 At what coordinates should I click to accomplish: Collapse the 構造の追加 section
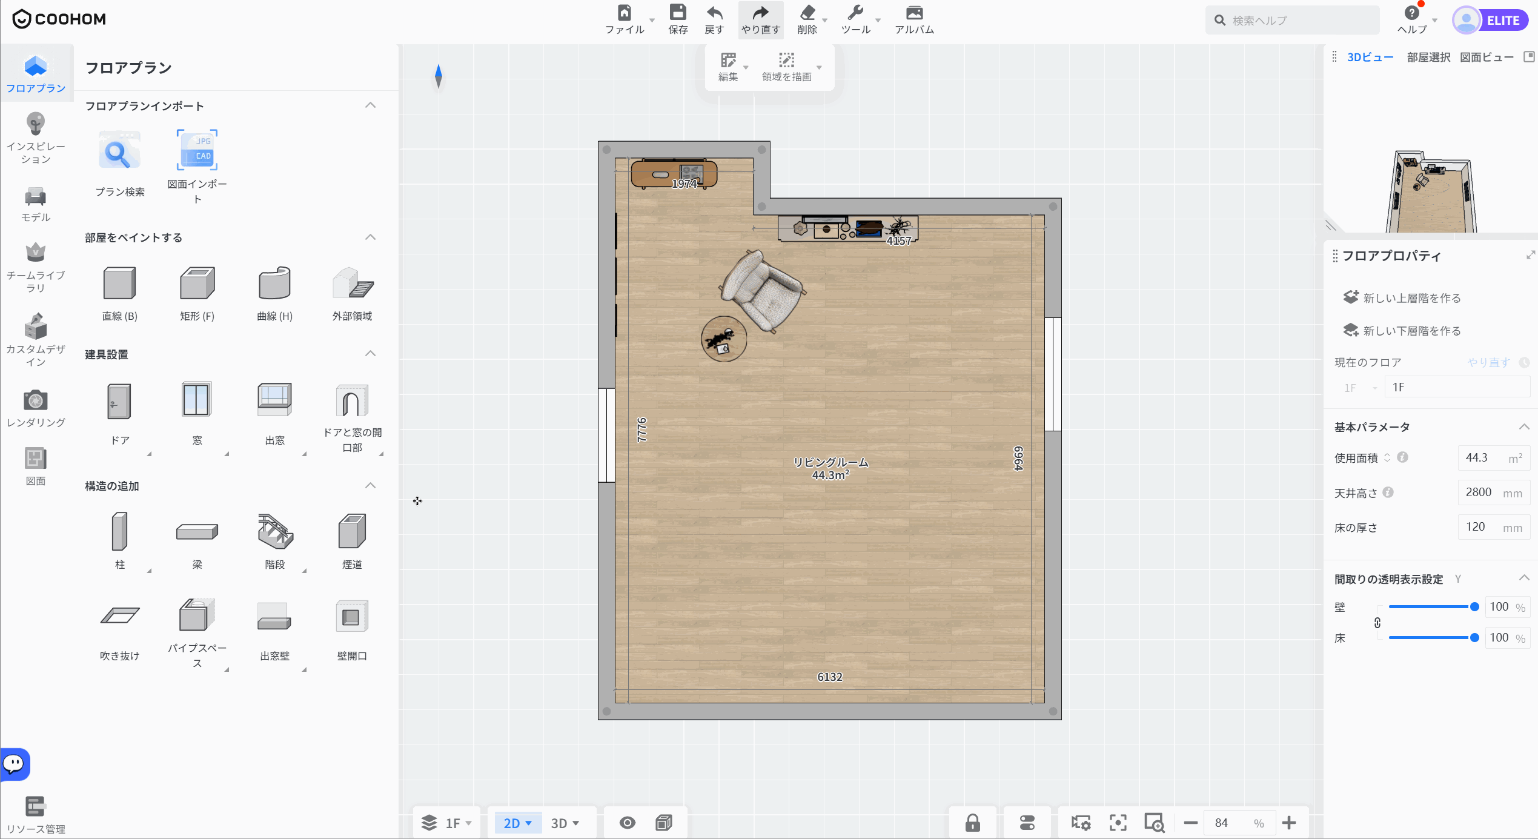pyautogui.click(x=370, y=485)
